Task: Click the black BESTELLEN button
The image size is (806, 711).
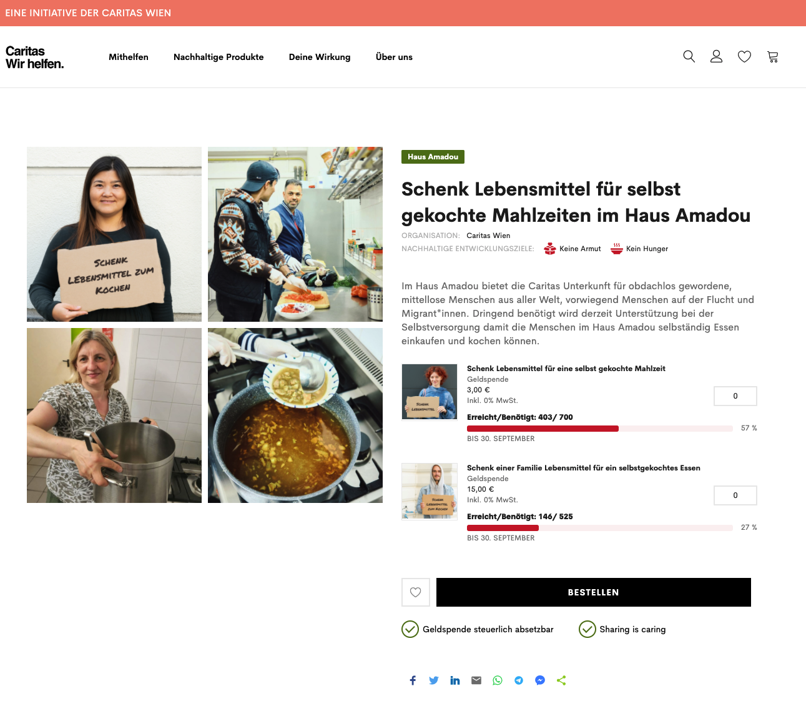Action: (x=594, y=592)
